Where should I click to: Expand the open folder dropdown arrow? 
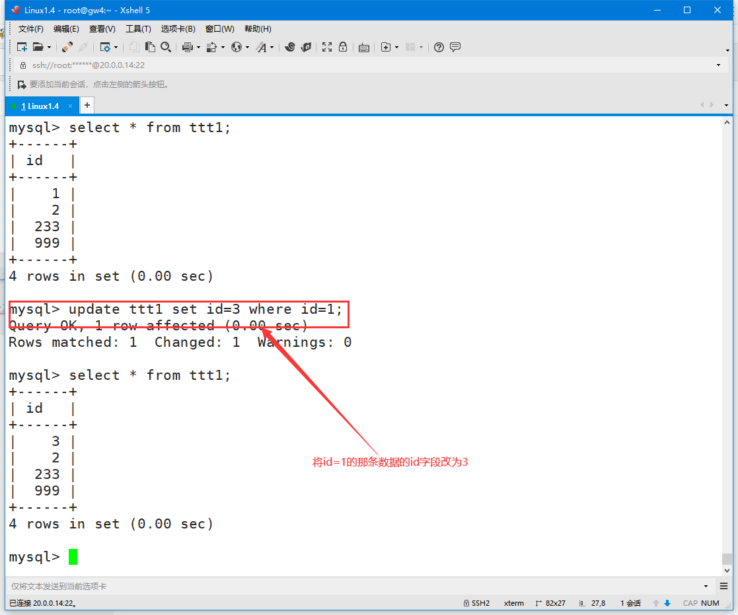[x=49, y=48]
